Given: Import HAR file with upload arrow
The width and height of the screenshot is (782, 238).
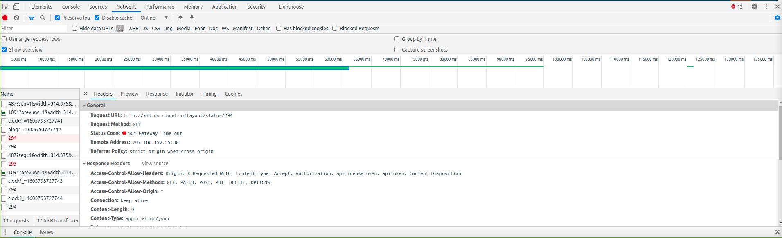Looking at the screenshot, I should pos(180,18).
